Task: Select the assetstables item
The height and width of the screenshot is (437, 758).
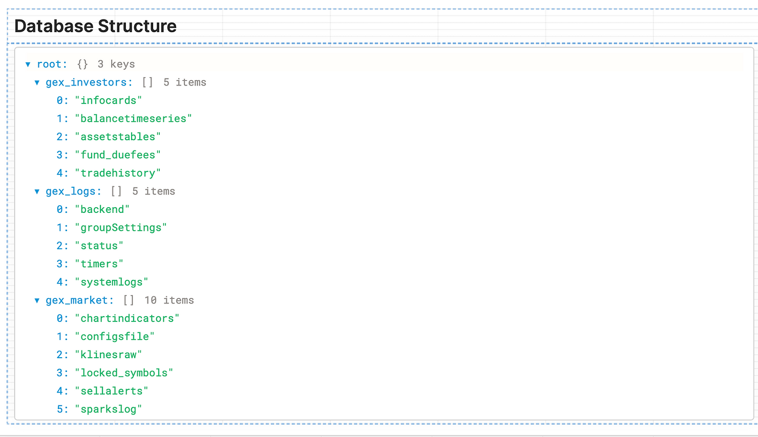Action: [x=118, y=136]
